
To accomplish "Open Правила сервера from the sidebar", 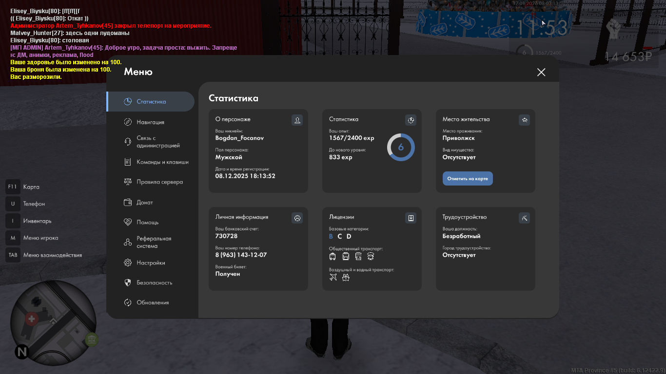I will click(159, 182).
